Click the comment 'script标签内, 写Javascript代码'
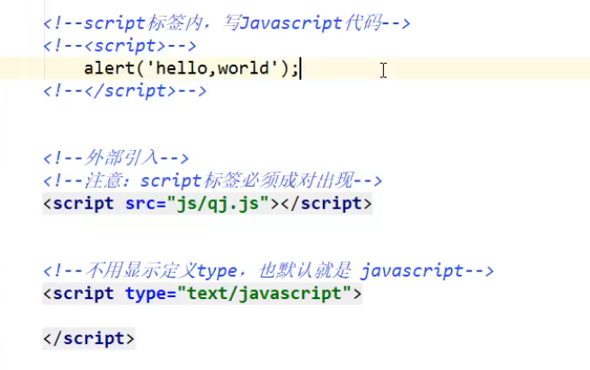 click(x=227, y=23)
